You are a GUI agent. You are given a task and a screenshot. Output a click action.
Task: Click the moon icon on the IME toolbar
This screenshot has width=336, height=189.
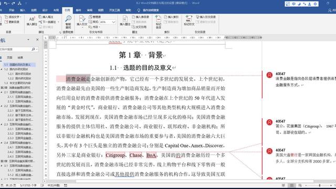point(299,4)
